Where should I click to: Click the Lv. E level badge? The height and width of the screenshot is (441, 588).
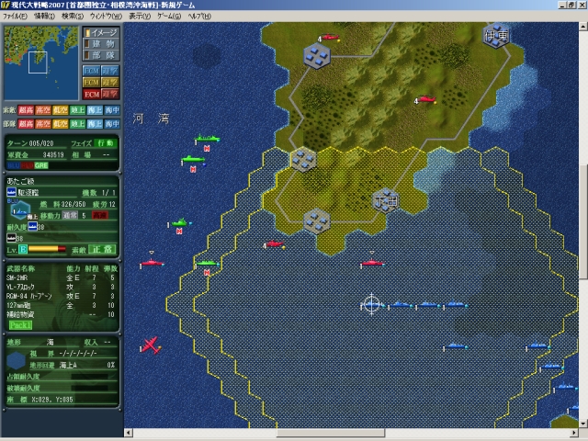coord(23,249)
